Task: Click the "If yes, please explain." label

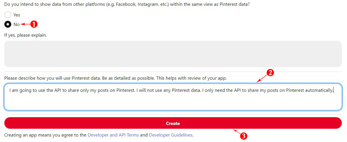Action: point(25,35)
